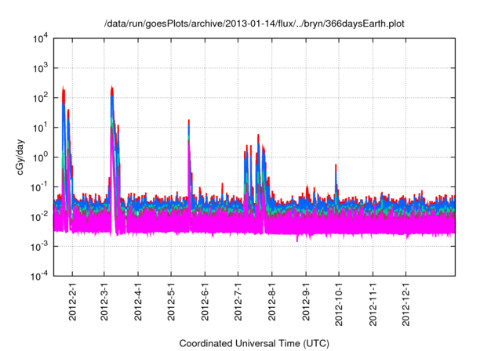Click the 2012-9-1 date tick label
502x351 pixels.
coord(305,303)
